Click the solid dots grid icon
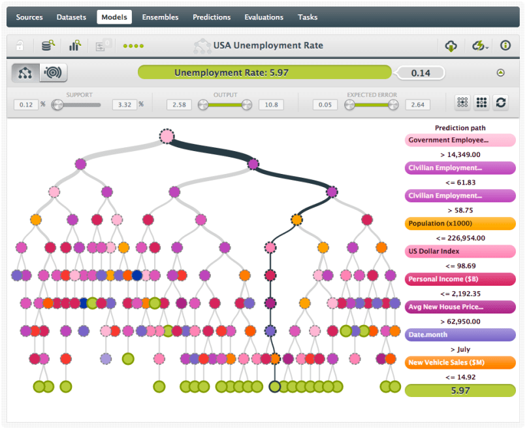529x433 pixels. [x=482, y=103]
